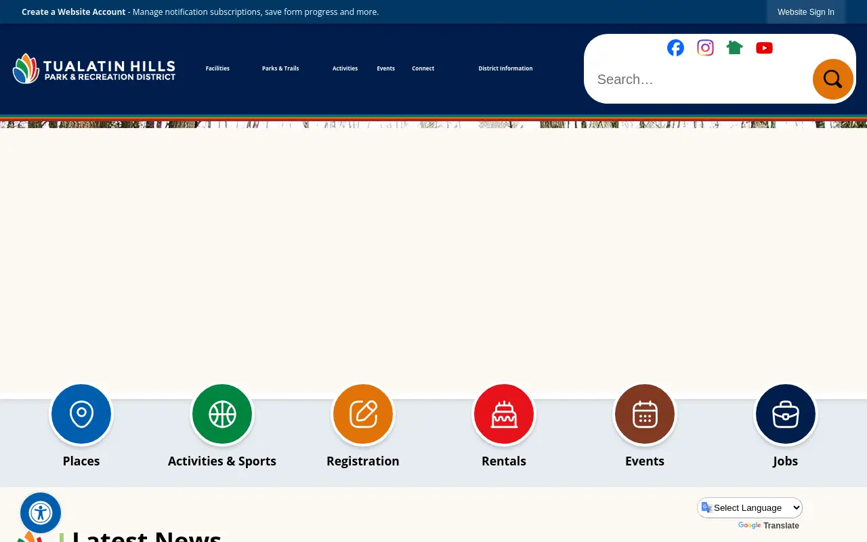867x542 pixels.
Task: Click the brown Events calendar icon
Action: pos(645,414)
